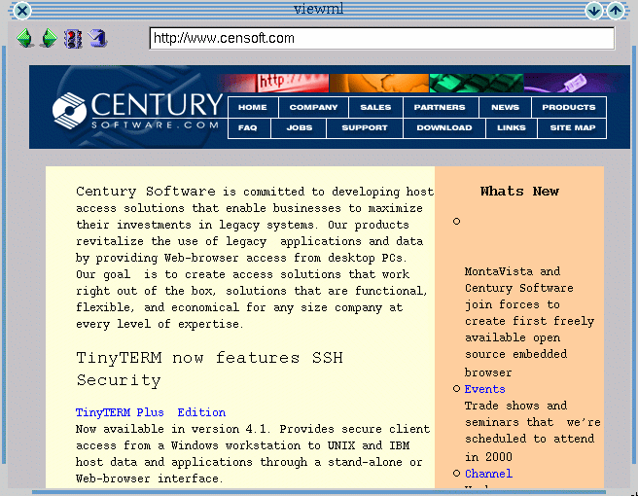This screenshot has height=496, width=638.
Task: Open the NEWS navigation item
Action: pyautogui.click(x=505, y=107)
